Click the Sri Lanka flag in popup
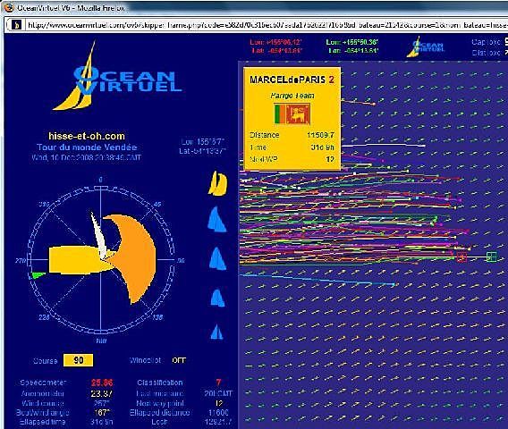Screen dimensions: 508x429 click(x=292, y=114)
